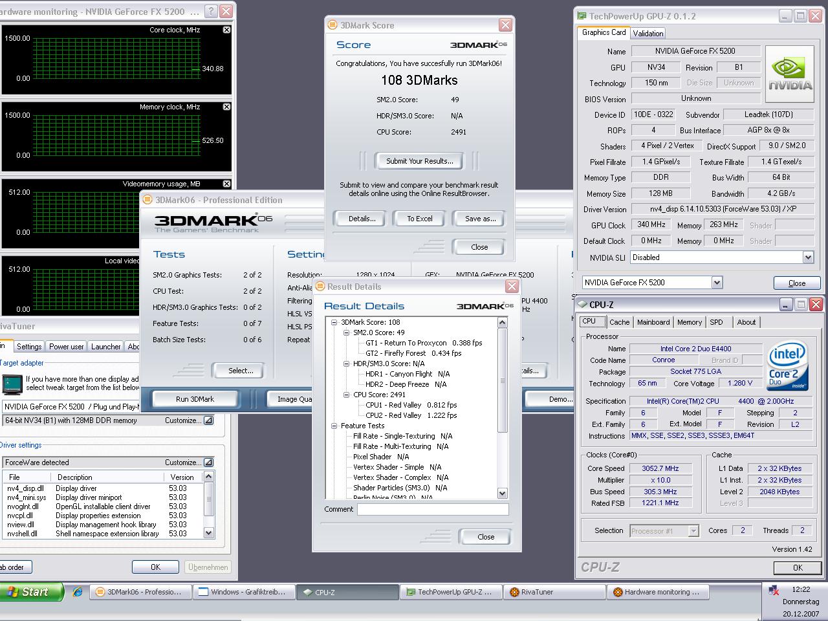
Task: Click the Run 3DMark button
Action: coord(195,399)
